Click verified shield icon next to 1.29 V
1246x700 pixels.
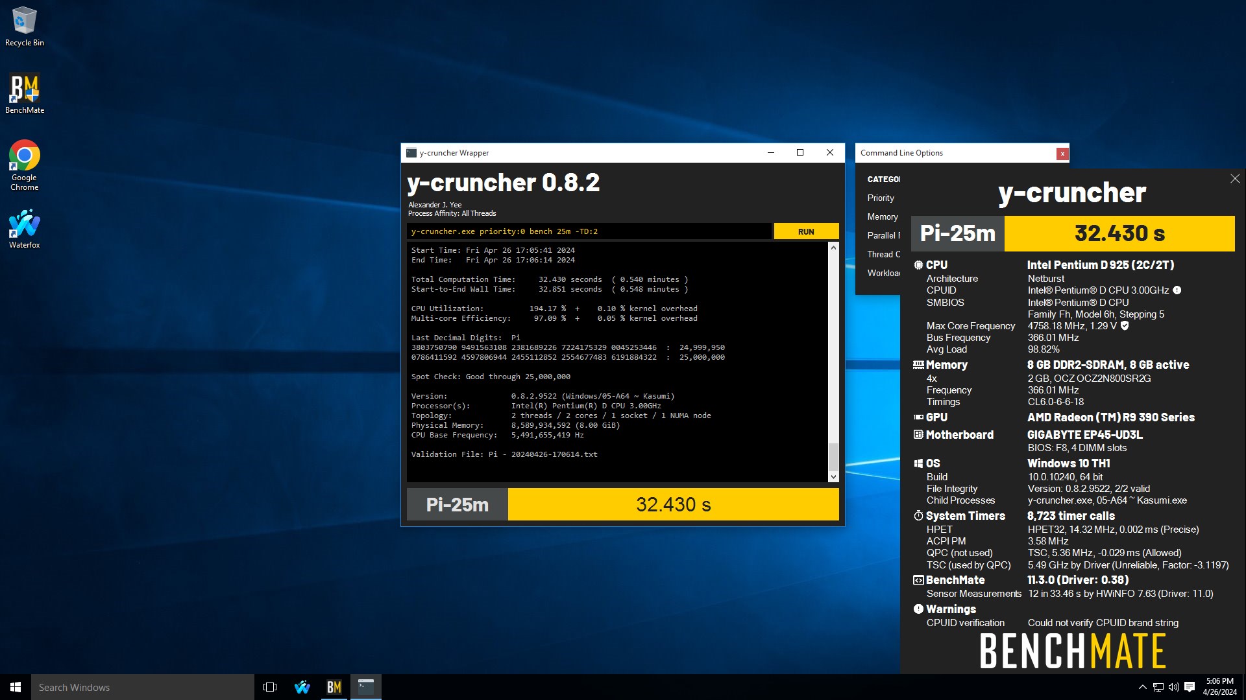coord(1125,326)
